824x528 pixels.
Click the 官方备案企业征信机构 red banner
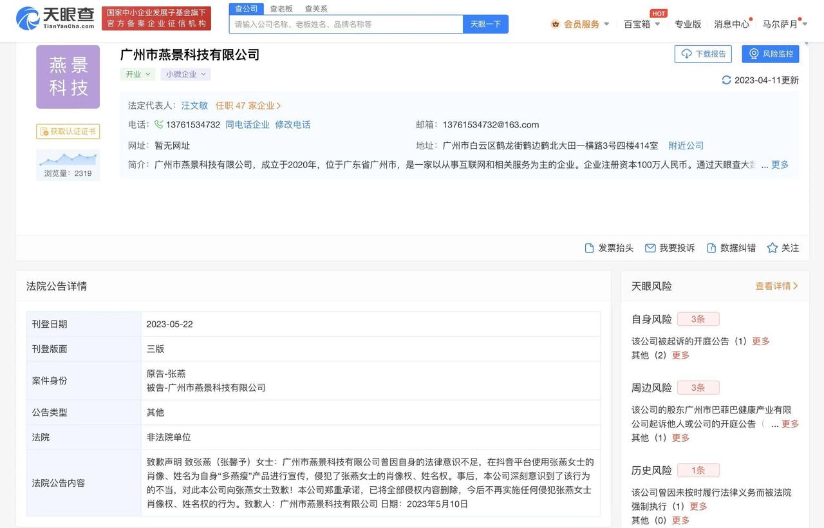tap(156, 19)
